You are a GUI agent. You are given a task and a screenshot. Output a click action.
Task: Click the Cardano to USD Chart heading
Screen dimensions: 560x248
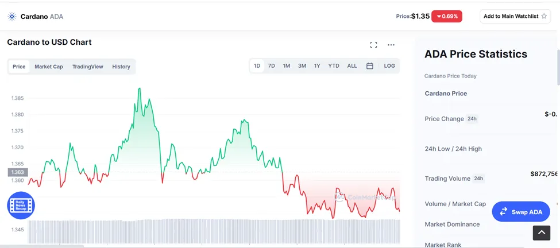[x=49, y=42]
